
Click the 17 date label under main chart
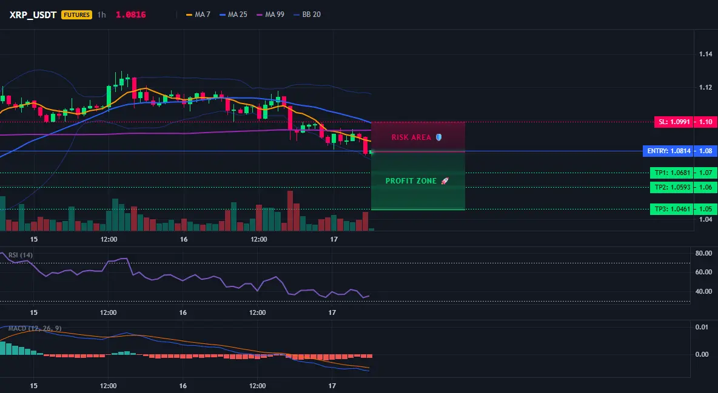[334, 239]
